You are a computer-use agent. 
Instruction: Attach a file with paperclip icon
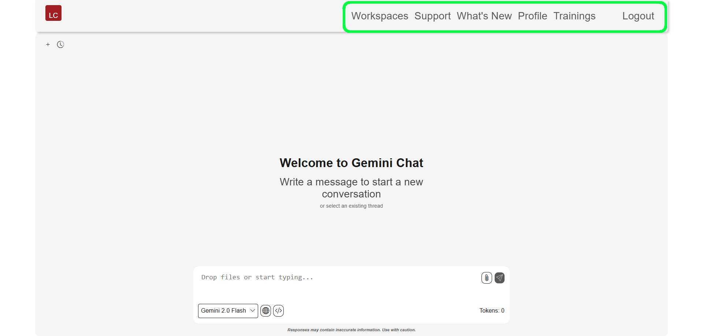coord(487,278)
